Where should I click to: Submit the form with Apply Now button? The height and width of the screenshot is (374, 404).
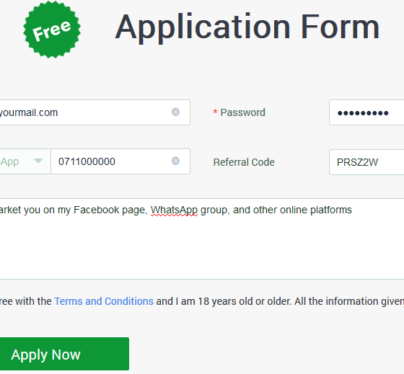click(x=64, y=354)
